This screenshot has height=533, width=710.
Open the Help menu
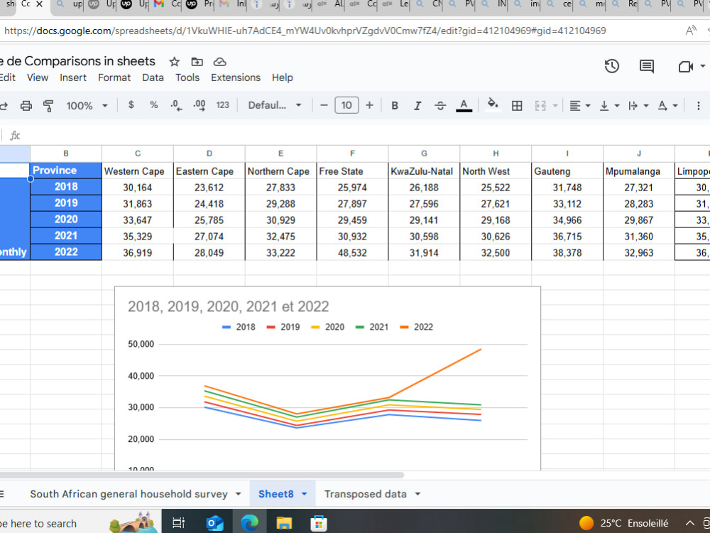click(x=283, y=77)
